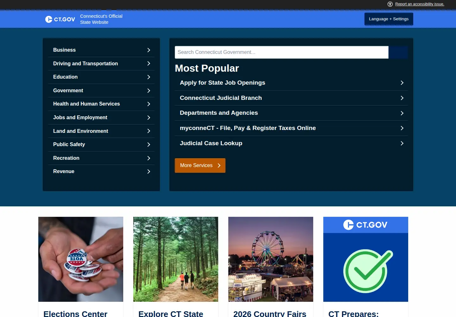The height and width of the screenshot is (317, 456).
Task: Click chevron next to Health and Human Services
Action: tap(149, 104)
